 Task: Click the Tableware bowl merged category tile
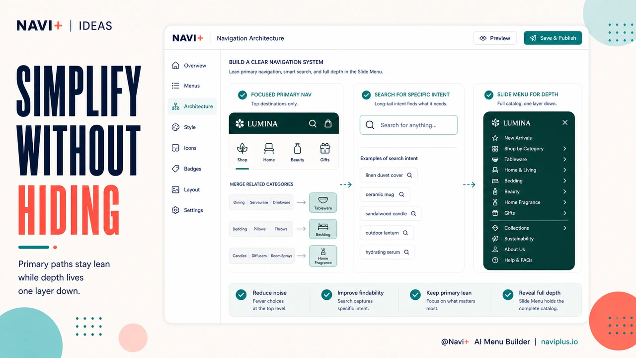pyautogui.click(x=323, y=202)
